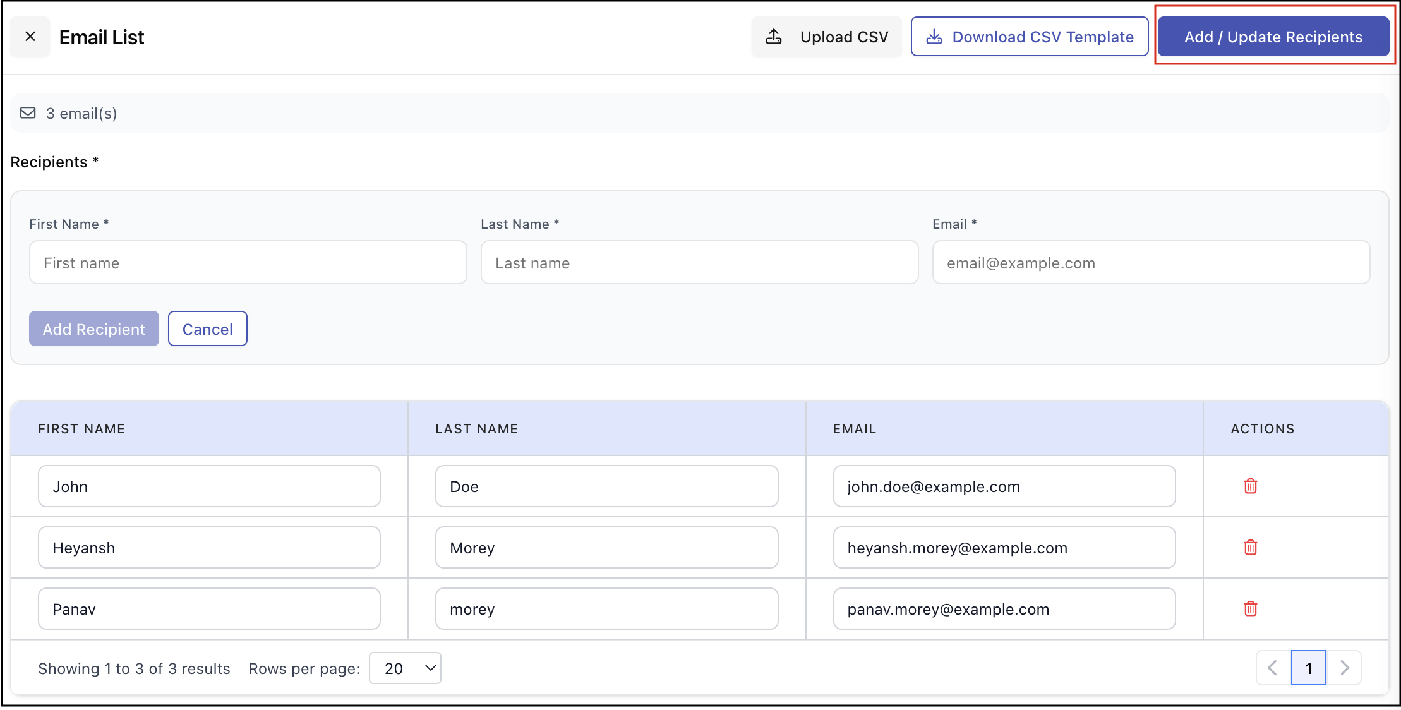Screen dimensions: 1401x710
Task: Click the Upload CSV button
Action: 827,37
